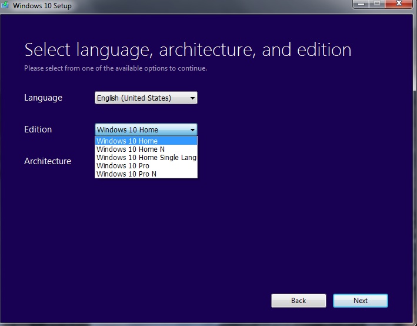Click the arrow on the Language combo box
417x326 pixels.
point(192,98)
